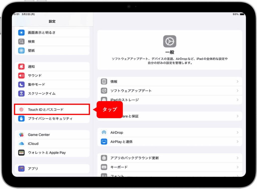Expand the AirDrop row chevron
257x189 pixels.
[237, 132]
